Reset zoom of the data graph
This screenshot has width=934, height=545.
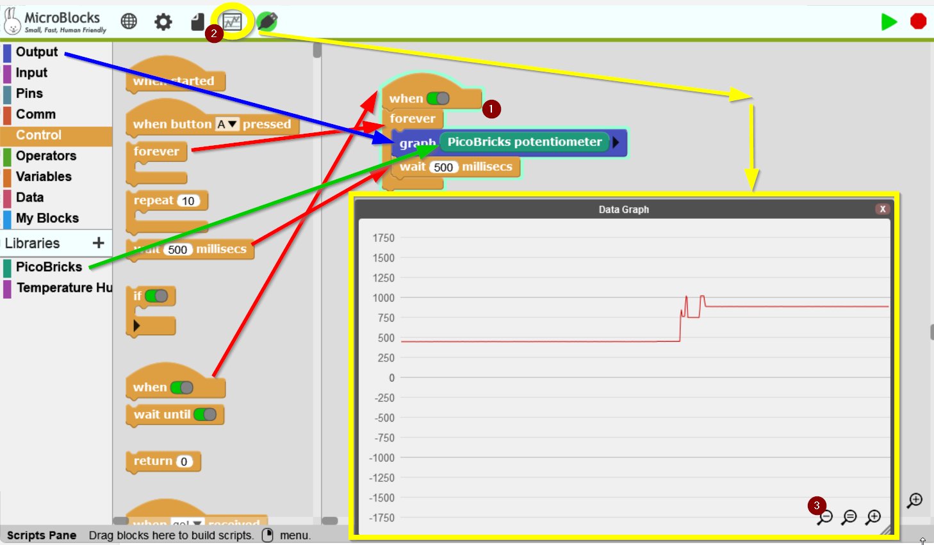[x=849, y=517]
